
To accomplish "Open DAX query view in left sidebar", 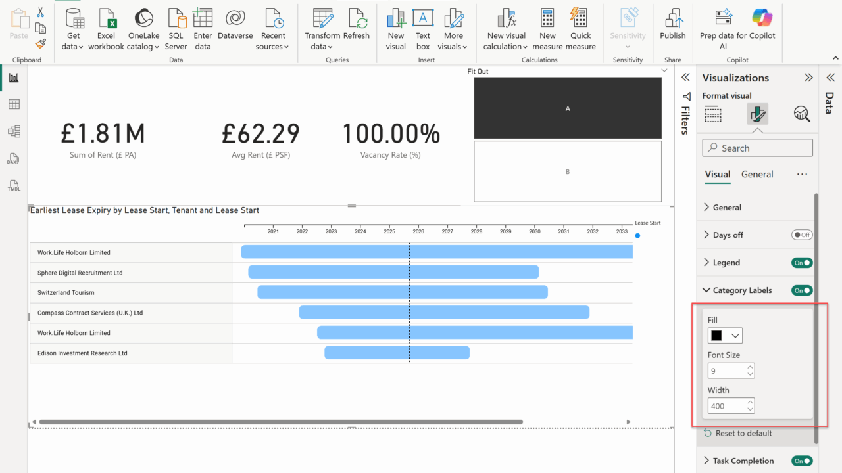I will coord(14,158).
